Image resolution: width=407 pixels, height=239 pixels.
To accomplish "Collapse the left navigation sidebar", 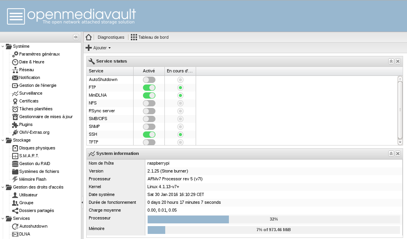I will point(76,37).
